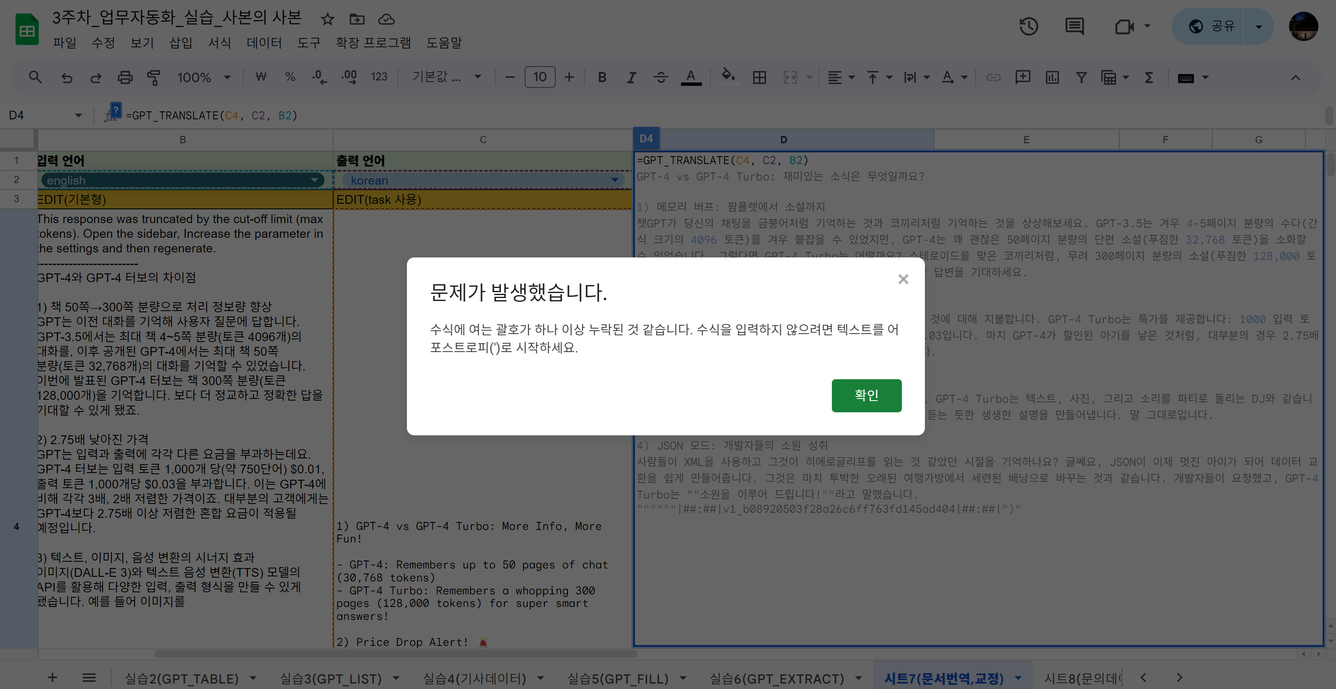The image size is (1336, 689).
Task: Open the 수정 menu
Action: point(103,43)
